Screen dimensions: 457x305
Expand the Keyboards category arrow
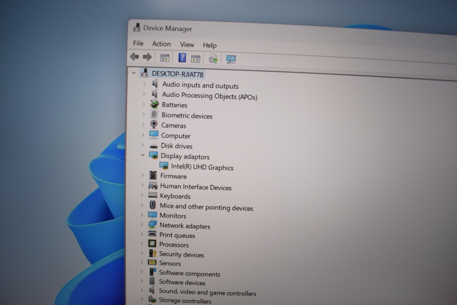(x=142, y=195)
